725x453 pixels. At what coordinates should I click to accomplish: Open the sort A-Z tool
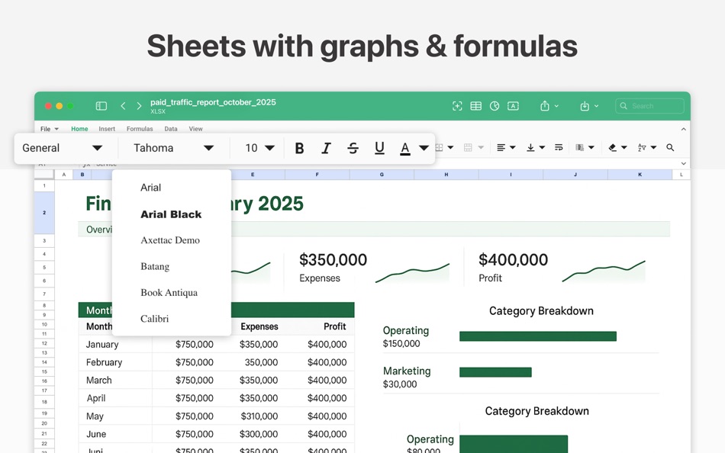pyautogui.click(x=642, y=147)
